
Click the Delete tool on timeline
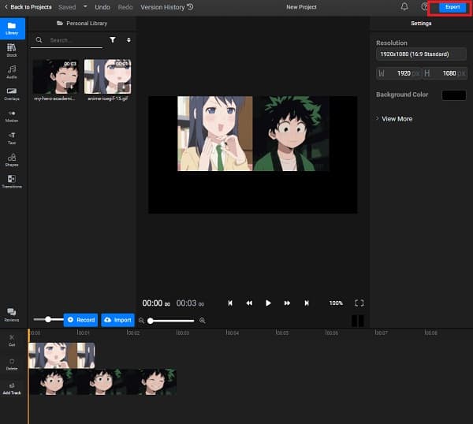point(12,364)
